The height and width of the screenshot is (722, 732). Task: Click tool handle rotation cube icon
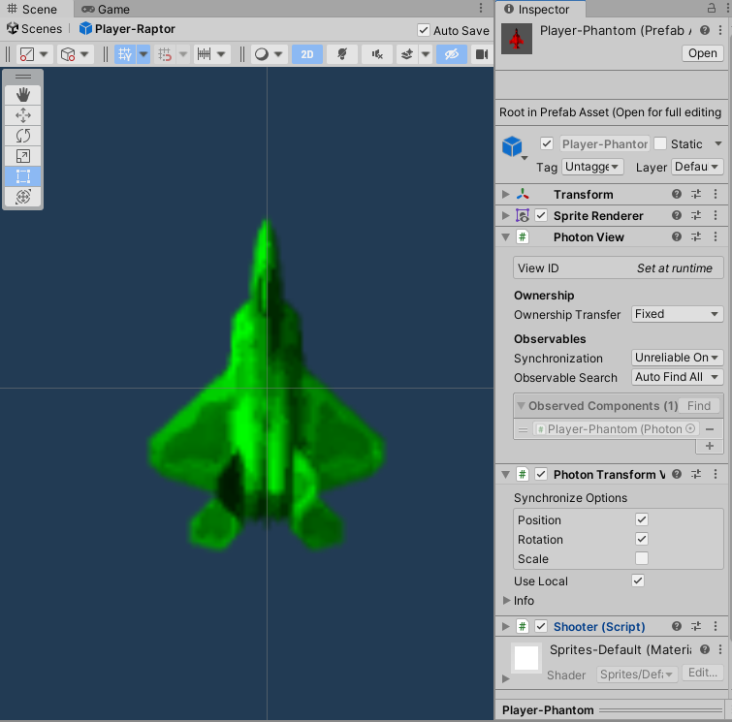click(68, 54)
